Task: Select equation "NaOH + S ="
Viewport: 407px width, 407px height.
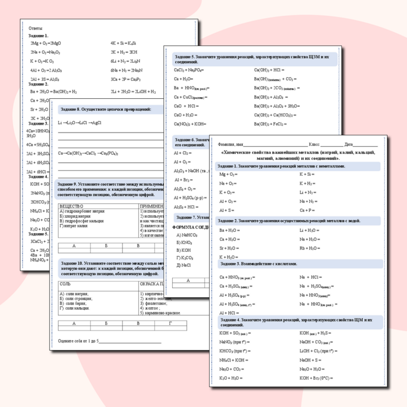Action: point(310,360)
